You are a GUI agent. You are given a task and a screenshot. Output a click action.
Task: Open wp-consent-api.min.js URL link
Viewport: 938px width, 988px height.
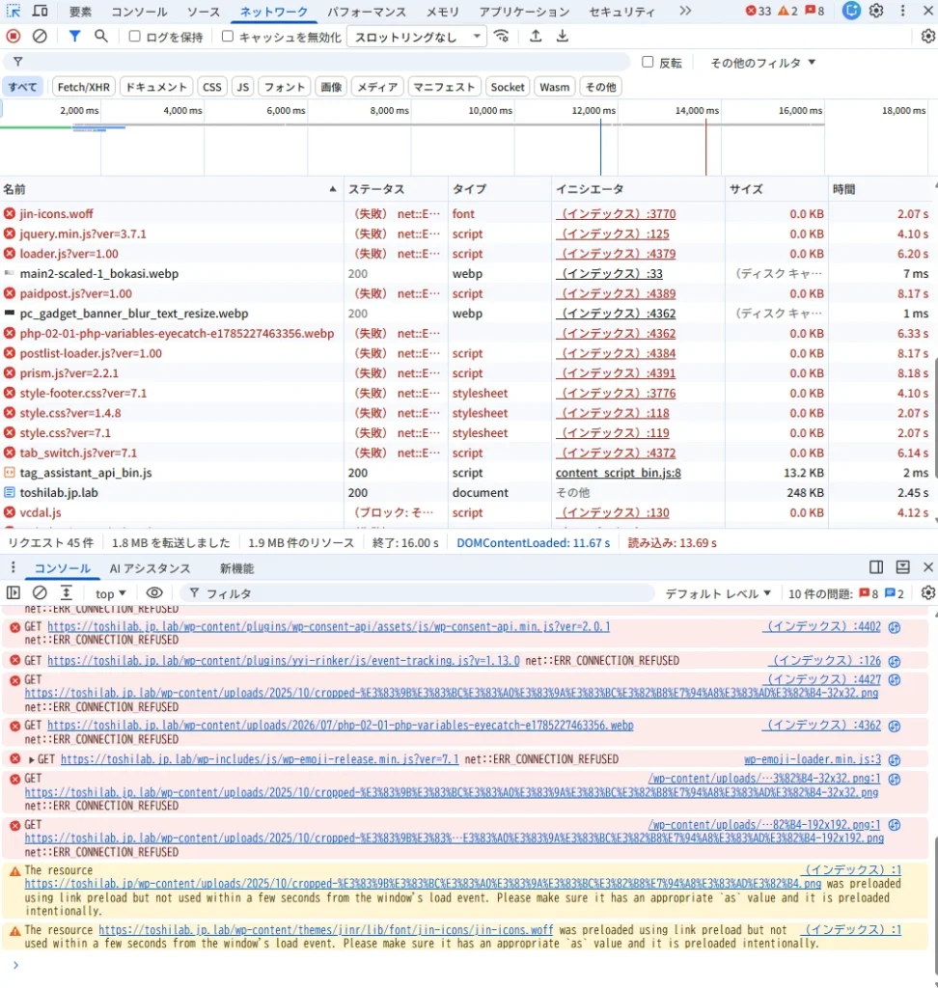pyautogui.click(x=328, y=626)
